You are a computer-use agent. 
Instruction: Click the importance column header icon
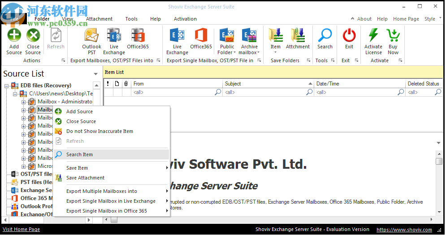tap(108, 84)
